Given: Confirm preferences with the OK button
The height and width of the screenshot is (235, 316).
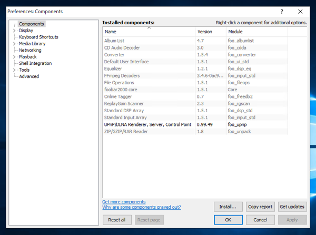Looking at the screenshot, I should pos(228,220).
